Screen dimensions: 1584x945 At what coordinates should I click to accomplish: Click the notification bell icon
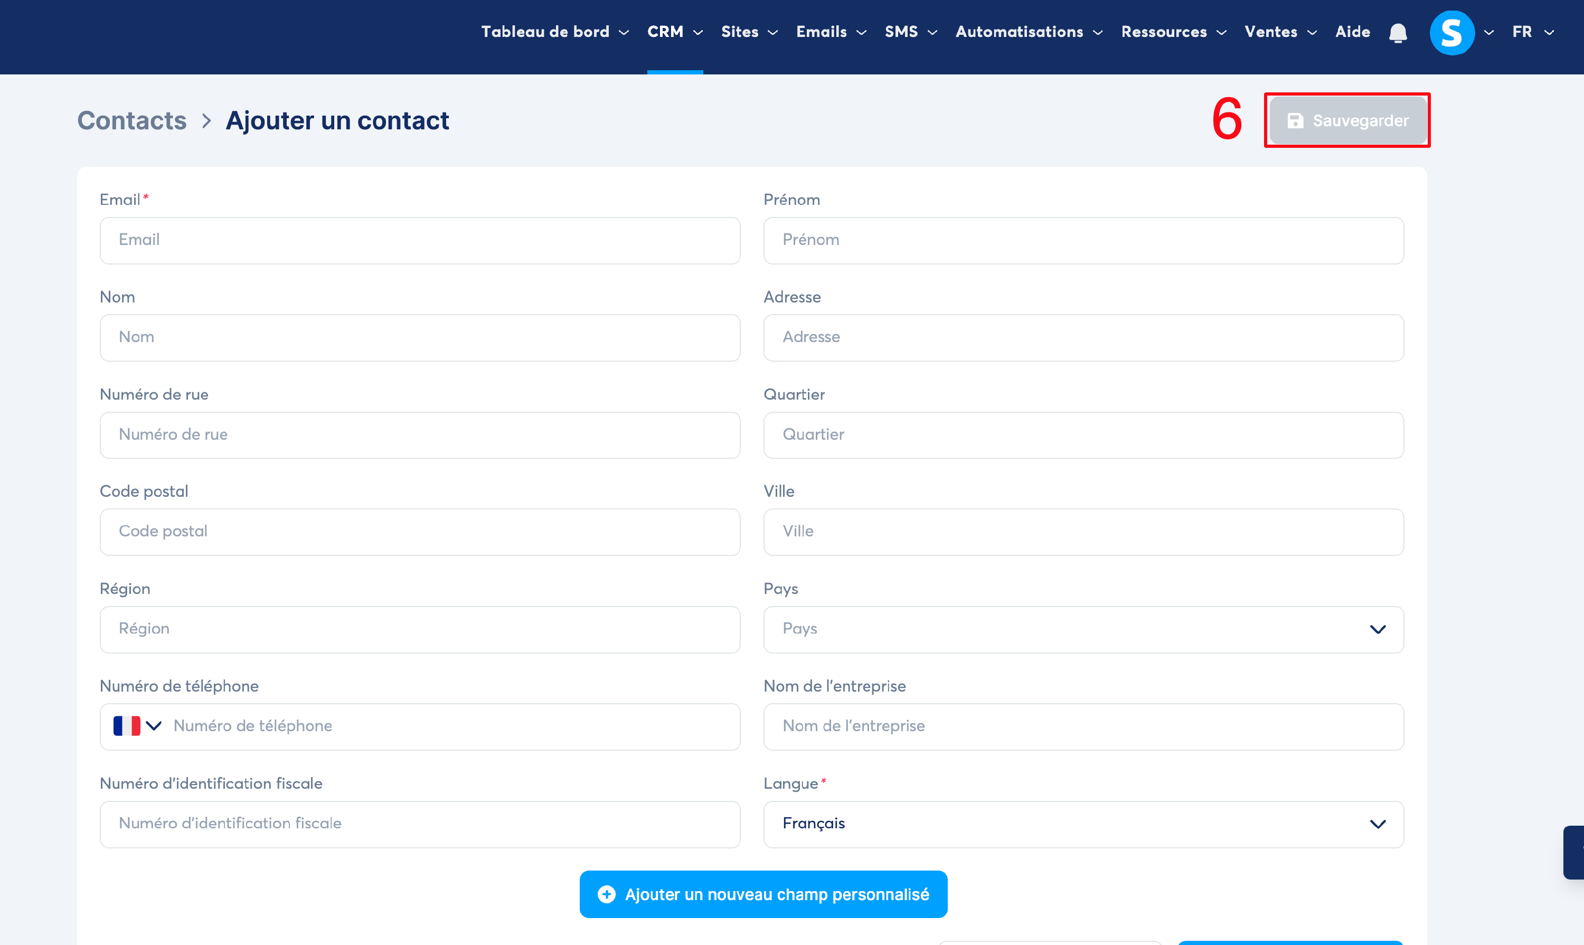pos(1398,33)
